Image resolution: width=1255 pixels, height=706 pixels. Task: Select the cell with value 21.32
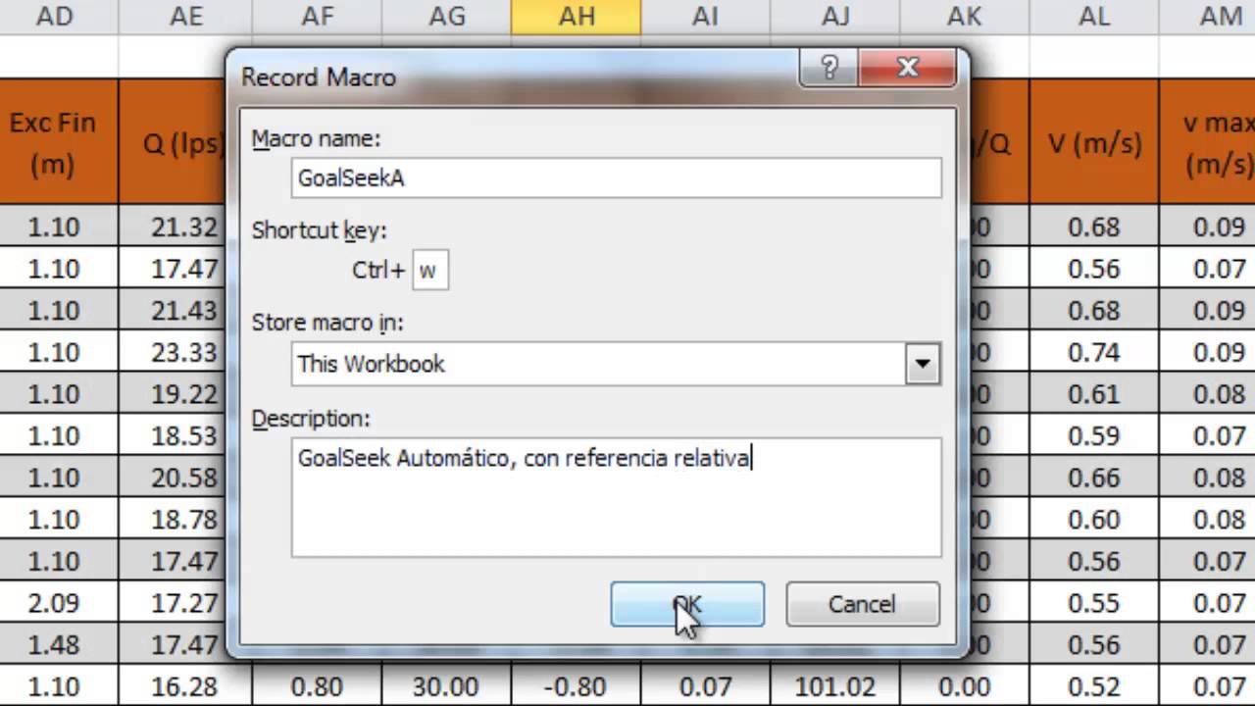173,227
